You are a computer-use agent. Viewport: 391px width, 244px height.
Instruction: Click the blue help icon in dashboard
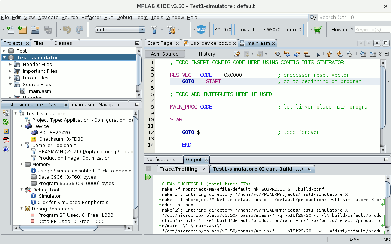tap(6, 149)
